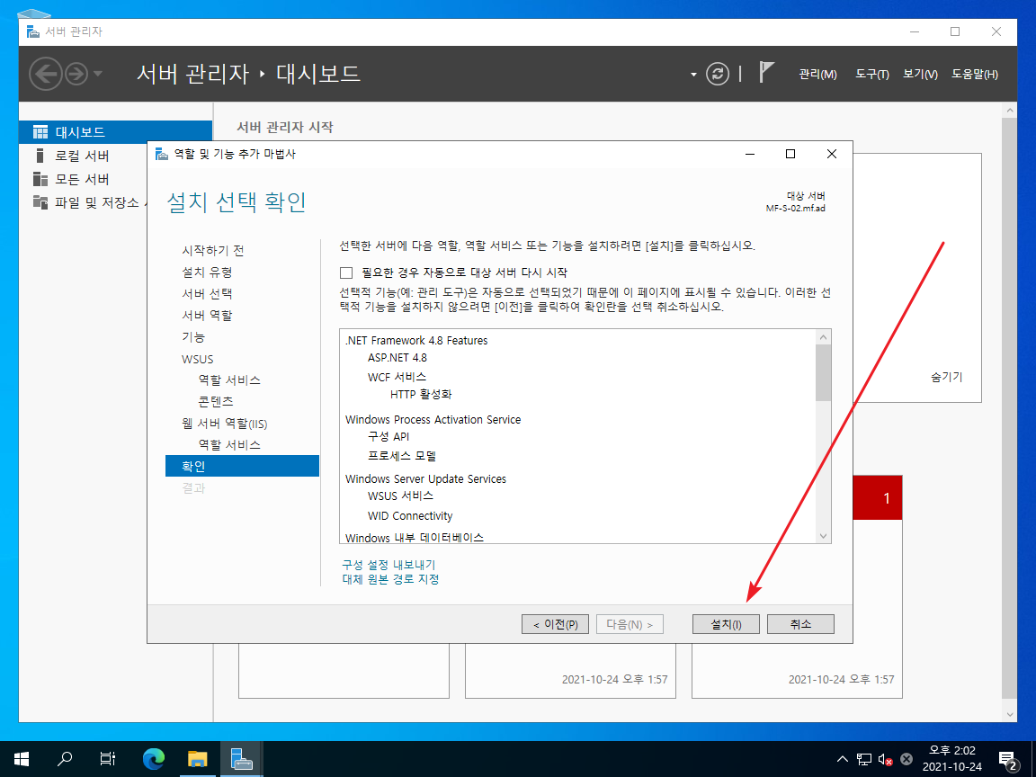
Task: Go to wizard step 서버 역할
Action: 207,316
